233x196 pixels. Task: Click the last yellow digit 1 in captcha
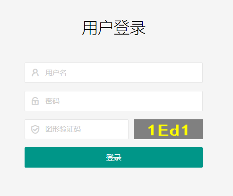pos(184,130)
